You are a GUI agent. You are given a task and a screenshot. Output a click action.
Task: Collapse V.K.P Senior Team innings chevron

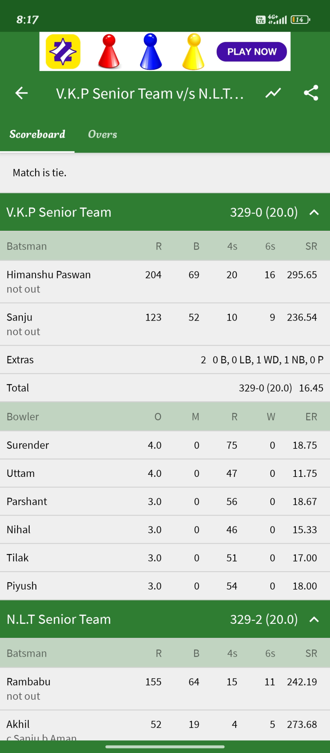click(x=314, y=212)
